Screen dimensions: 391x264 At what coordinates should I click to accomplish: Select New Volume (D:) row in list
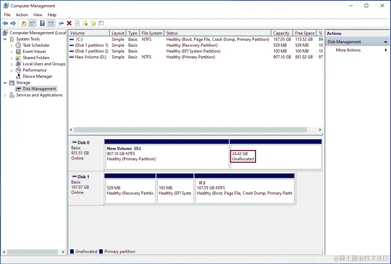point(196,57)
